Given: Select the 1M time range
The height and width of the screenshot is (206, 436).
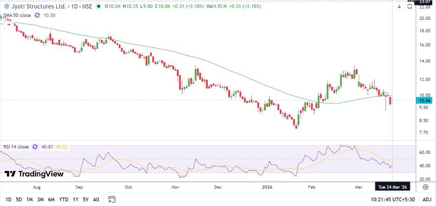Looking at the screenshot, I should coord(29,200).
